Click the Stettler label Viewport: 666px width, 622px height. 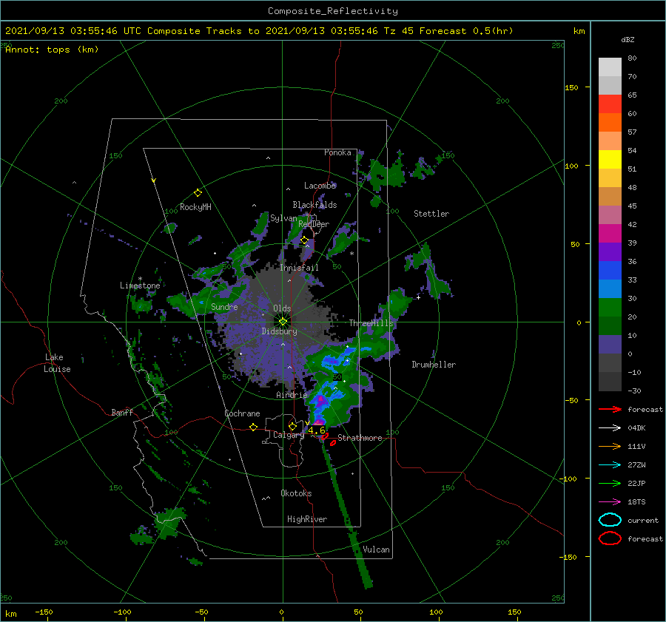point(431,214)
